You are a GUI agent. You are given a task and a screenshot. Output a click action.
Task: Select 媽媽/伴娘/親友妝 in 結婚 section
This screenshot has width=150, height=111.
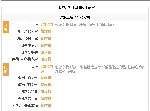(x=25, y=105)
